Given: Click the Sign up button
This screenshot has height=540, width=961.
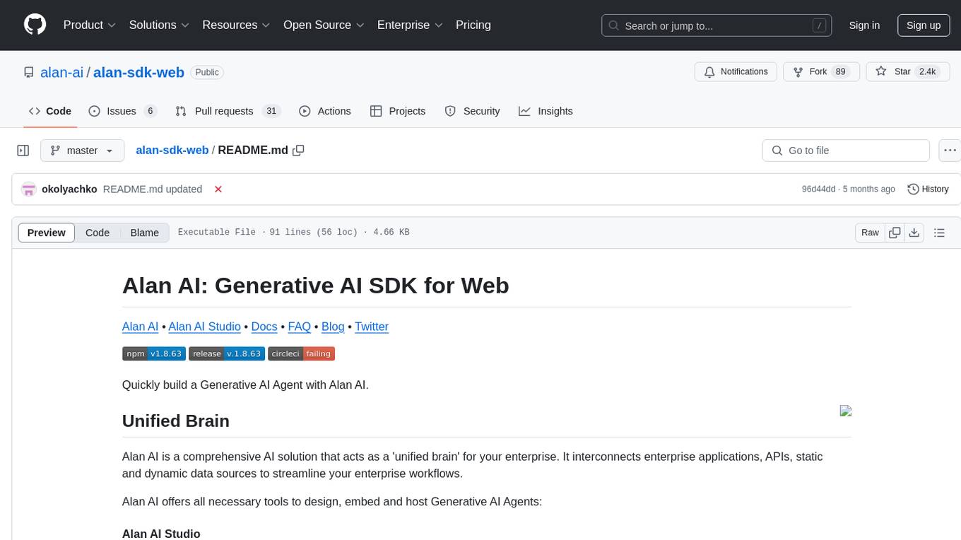Looking at the screenshot, I should (x=924, y=25).
